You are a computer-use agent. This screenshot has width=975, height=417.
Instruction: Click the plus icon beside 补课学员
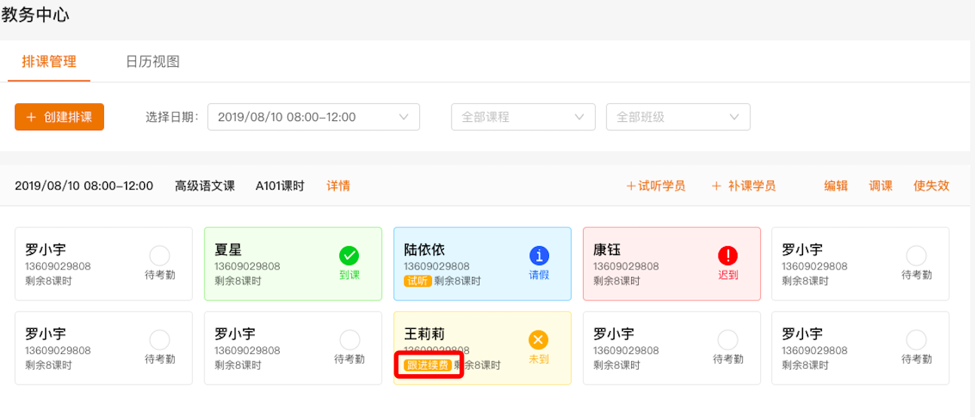tap(716, 186)
